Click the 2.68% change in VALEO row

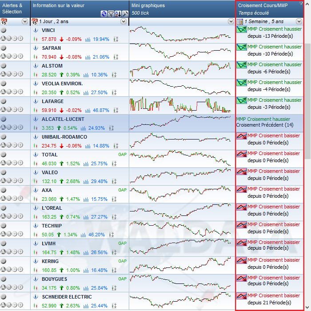pos(73,181)
